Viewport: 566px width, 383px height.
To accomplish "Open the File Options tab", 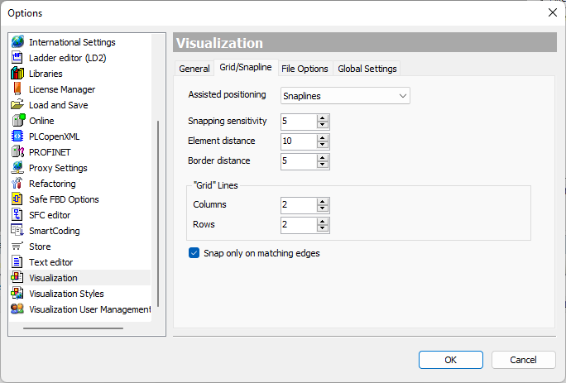I will 305,69.
